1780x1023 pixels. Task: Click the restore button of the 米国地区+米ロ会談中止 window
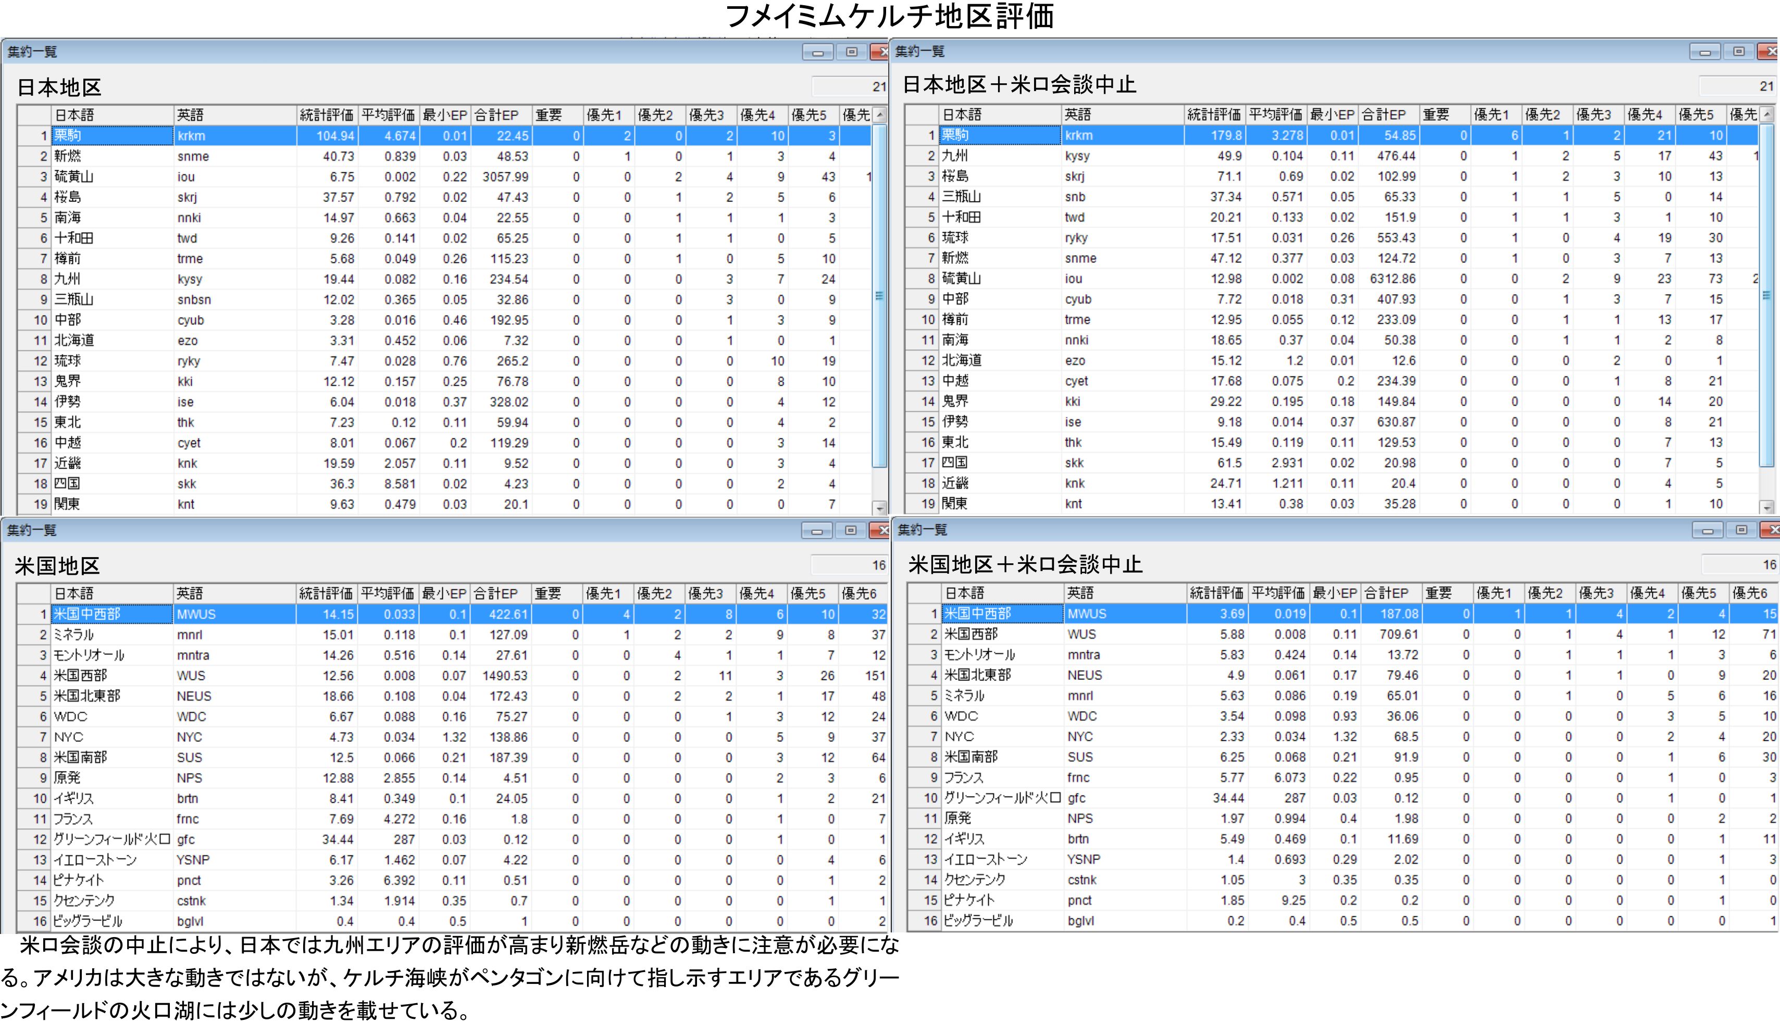tap(1741, 530)
